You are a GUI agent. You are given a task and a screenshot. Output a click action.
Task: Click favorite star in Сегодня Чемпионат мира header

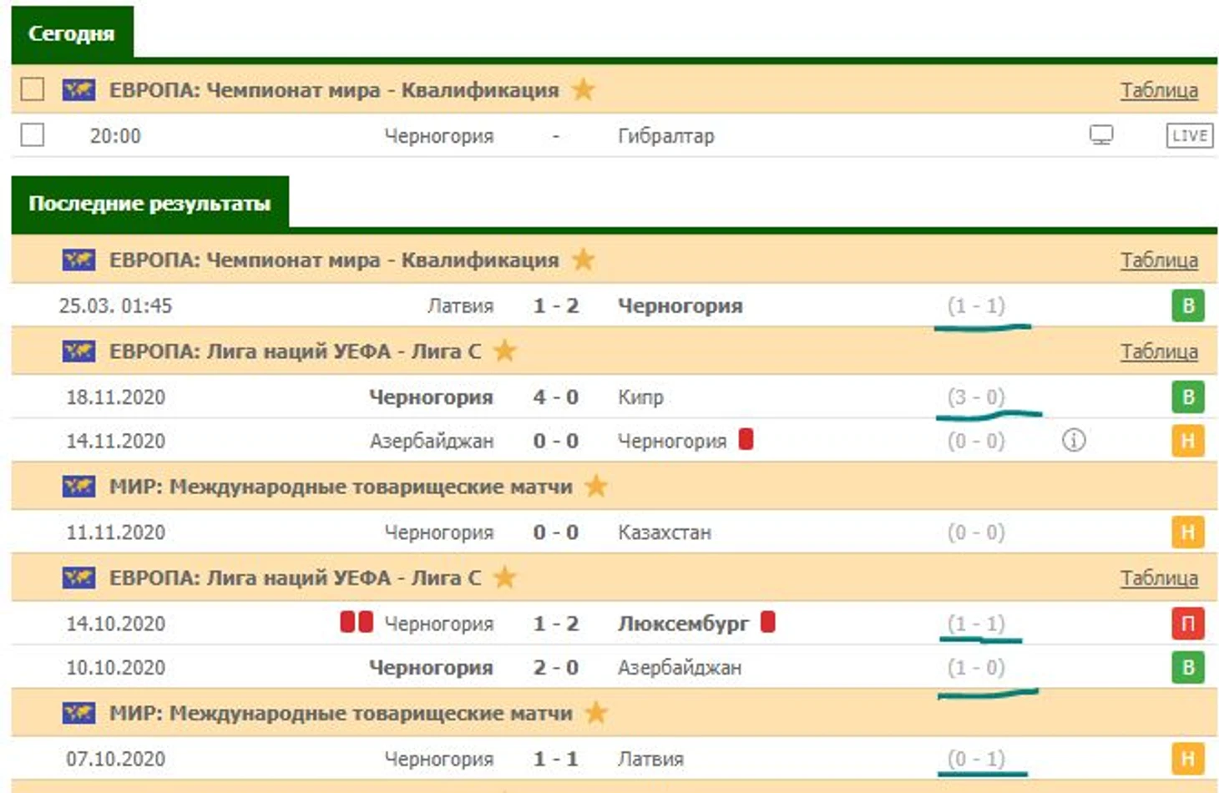tap(584, 89)
